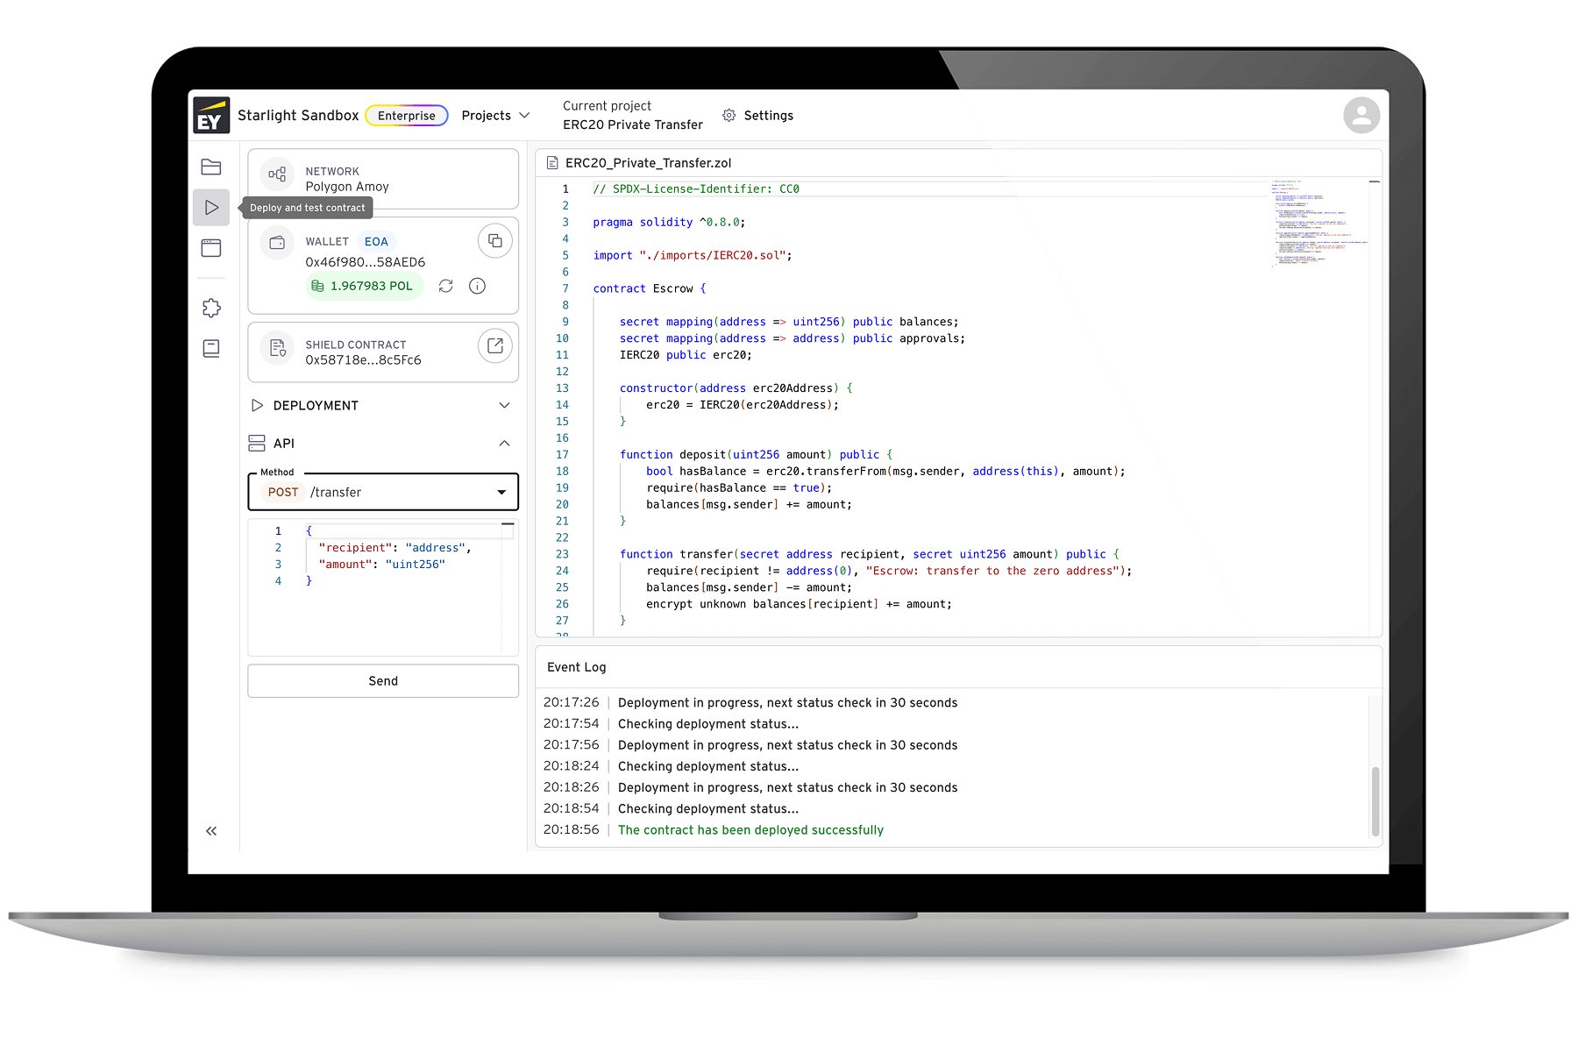Show wallet balance info
The width and height of the screenshot is (1578, 1052).
(x=477, y=286)
